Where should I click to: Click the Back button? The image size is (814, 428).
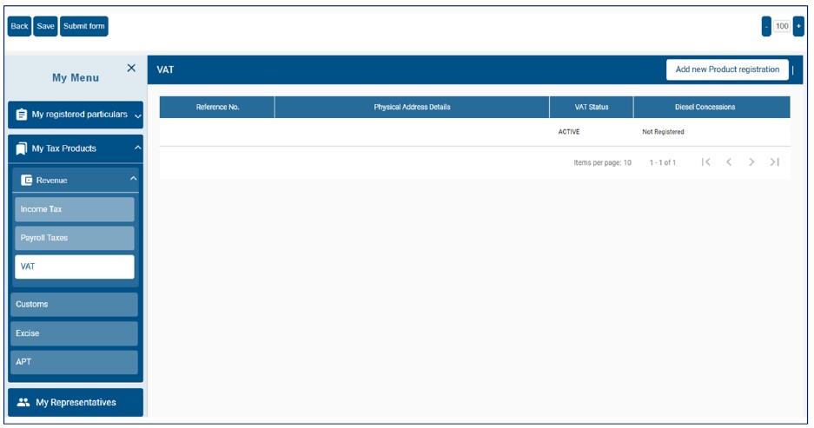[x=19, y=26]
